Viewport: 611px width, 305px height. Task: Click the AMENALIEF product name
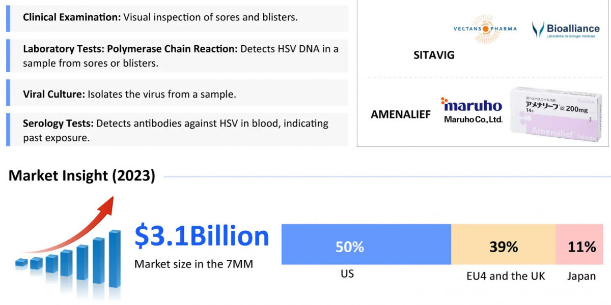point(401,114)
